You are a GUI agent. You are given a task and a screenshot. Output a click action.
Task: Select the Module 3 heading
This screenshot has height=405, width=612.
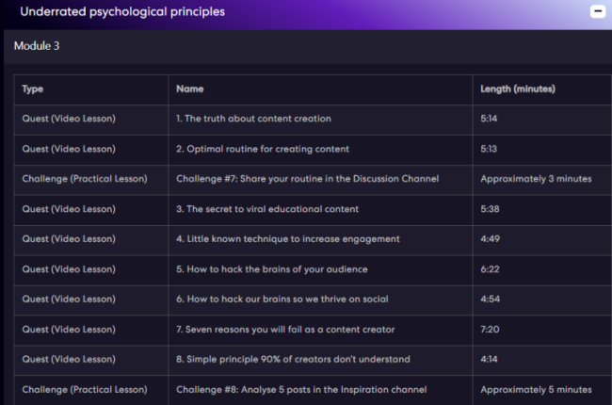click(x=38, y=46)
